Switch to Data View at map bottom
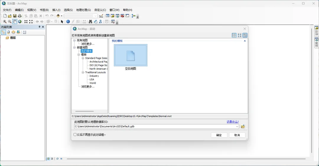Viewport: 319px width, 166px height. 48,159
